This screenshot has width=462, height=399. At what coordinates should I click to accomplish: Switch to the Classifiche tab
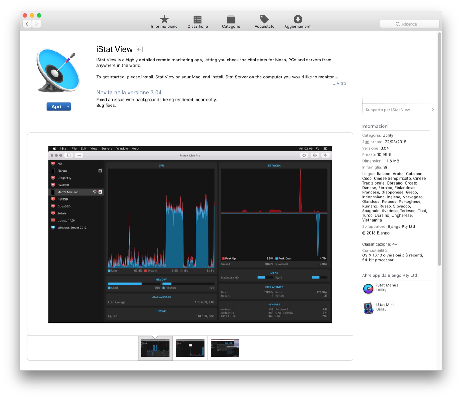(x=198, y=22)
